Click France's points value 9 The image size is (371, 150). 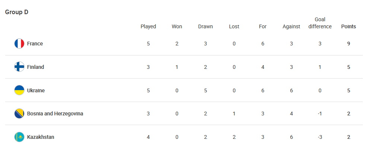pos(349,44)
